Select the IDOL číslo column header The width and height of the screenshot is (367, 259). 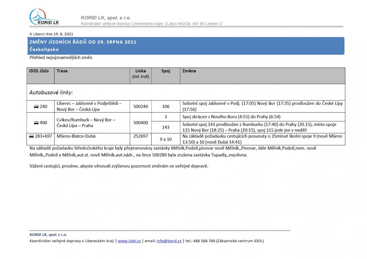click(x=39, y=71)
